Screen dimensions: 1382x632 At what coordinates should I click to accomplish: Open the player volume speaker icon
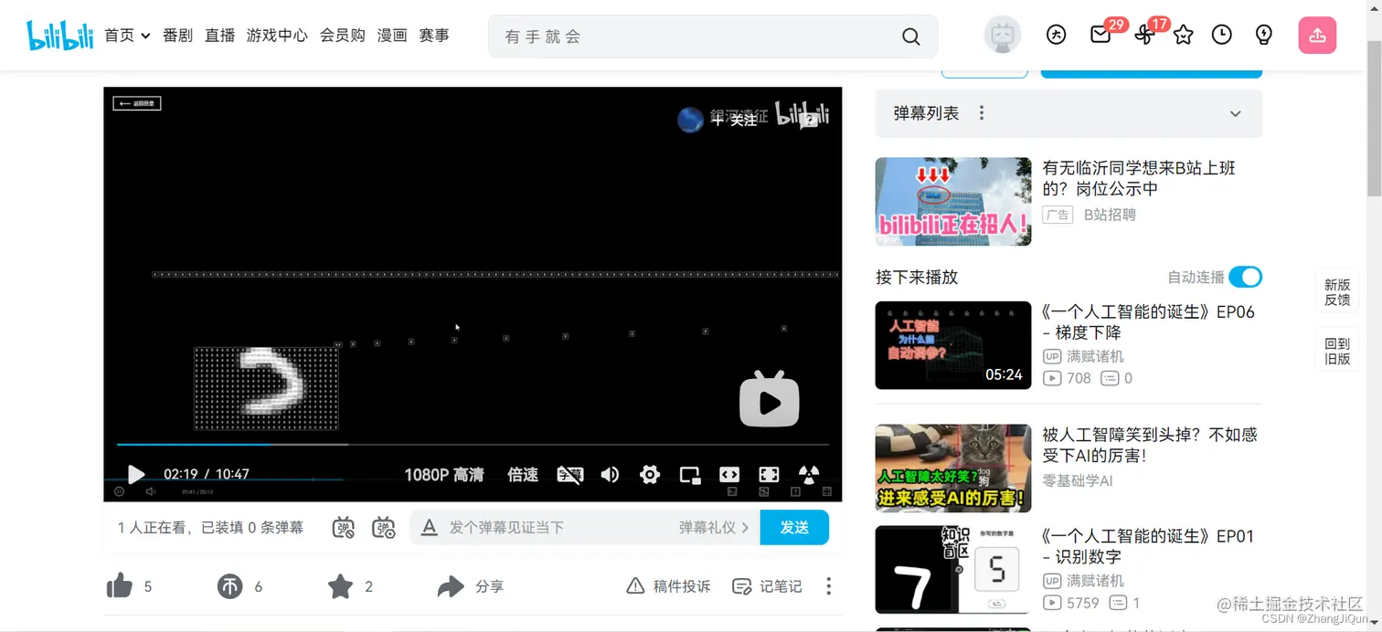[x=610, y=474]
